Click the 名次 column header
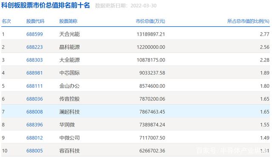 click(x=6, y=21)
